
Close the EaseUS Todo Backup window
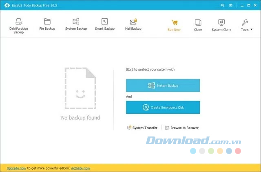pos(255,5)
